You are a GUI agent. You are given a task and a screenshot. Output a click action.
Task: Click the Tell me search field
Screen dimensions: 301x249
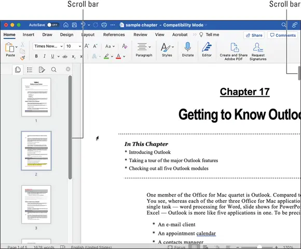coord(210,35)
